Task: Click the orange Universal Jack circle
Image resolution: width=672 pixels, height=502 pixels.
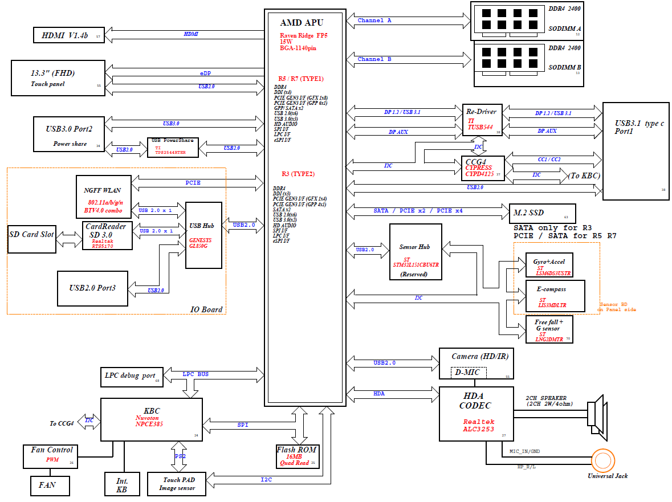Action: pos(602,460)
